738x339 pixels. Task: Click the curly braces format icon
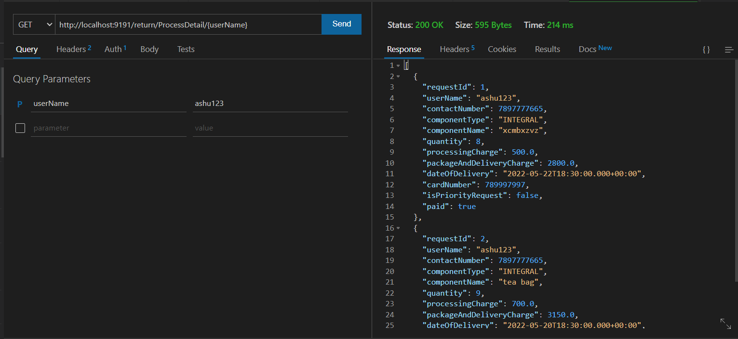point(706,50)
